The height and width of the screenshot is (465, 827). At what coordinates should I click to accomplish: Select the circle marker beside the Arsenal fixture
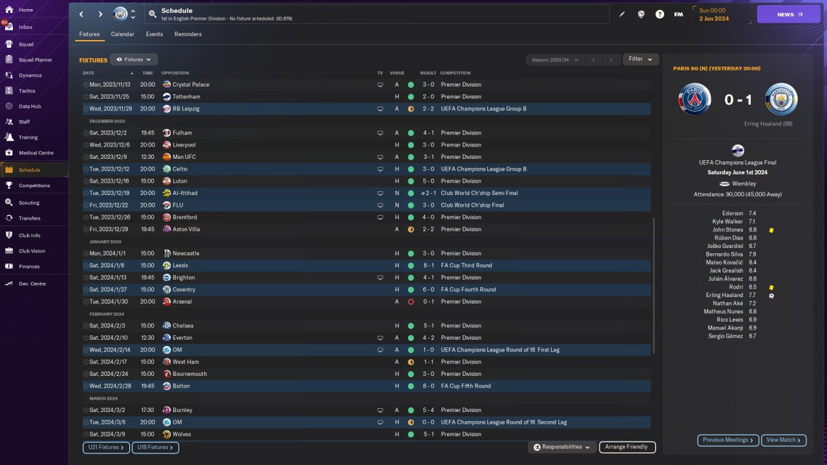[86, 302]
